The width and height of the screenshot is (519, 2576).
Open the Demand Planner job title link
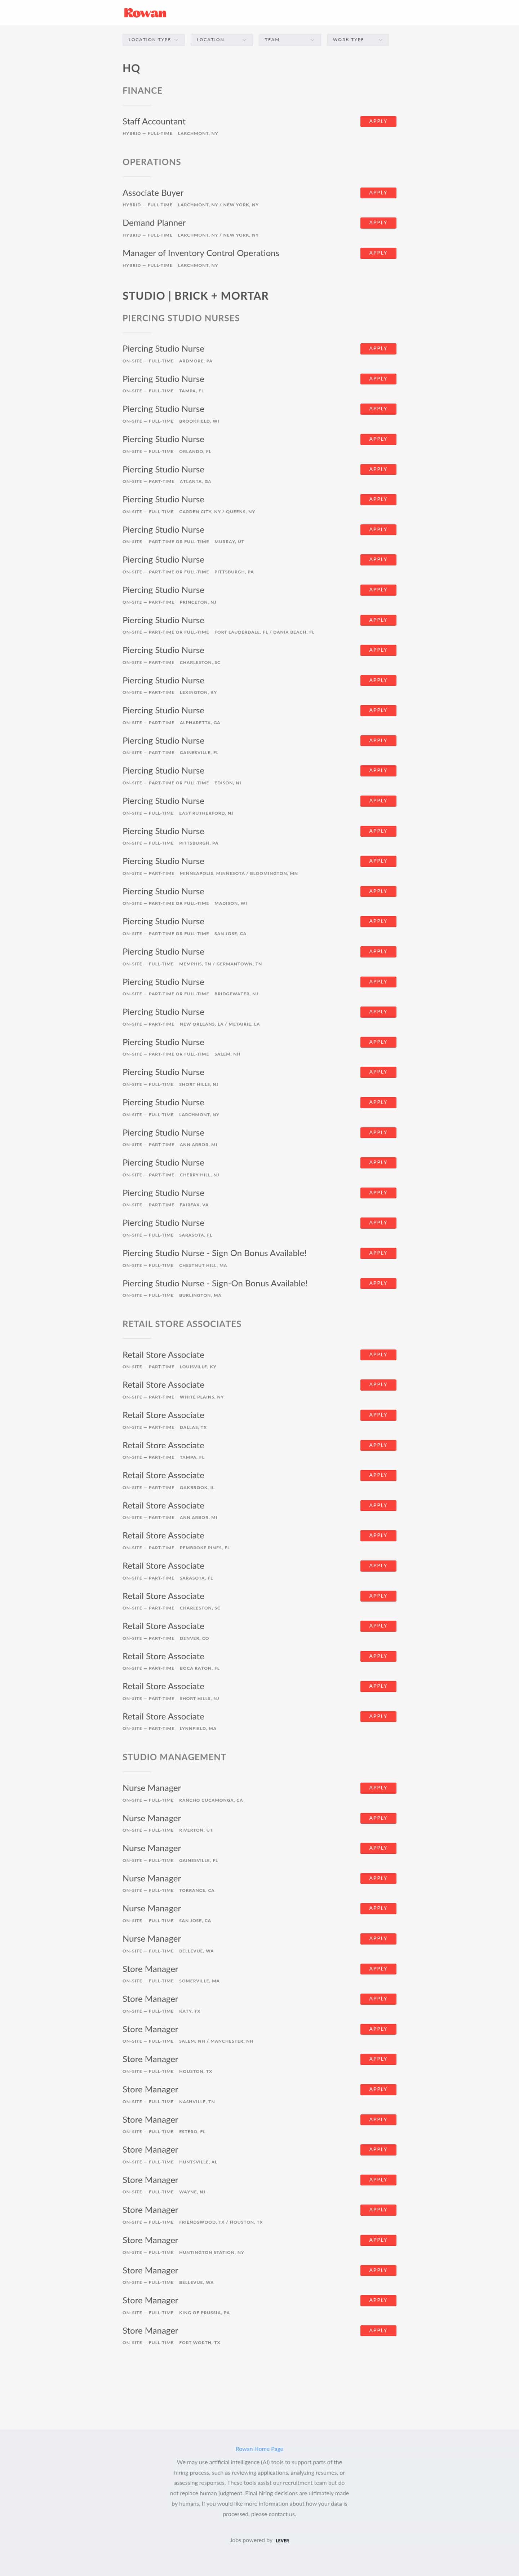pos(154,223)
